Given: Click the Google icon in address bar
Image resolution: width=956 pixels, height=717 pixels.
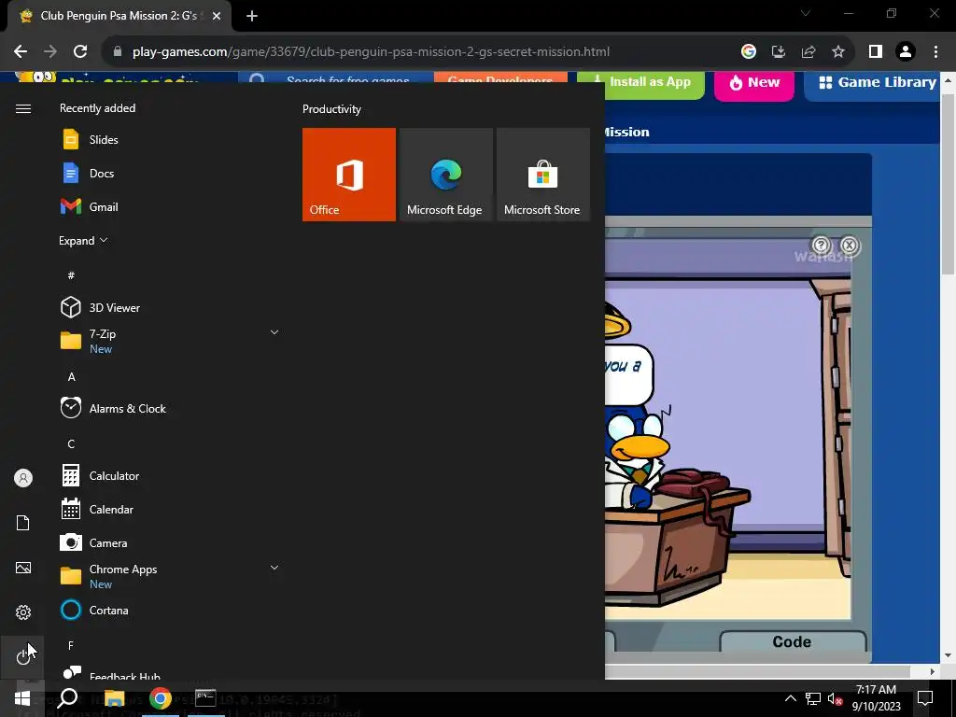Looking at the screenshot, I should (749, 52).
